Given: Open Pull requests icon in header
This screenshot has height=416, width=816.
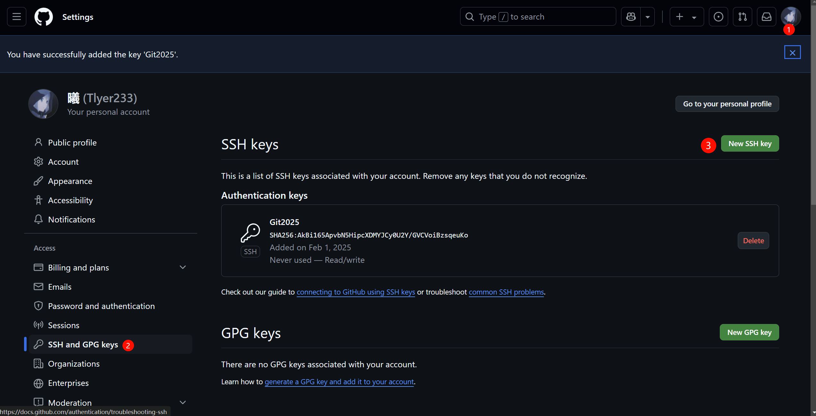Looking at the screenshot, I should (742, 17).
